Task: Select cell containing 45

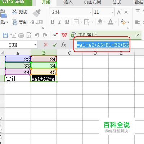Action: [x=44, y=72]
